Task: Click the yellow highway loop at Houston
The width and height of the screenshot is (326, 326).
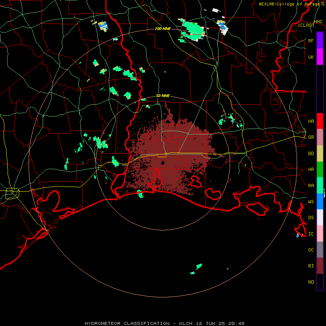Action: point(12,193)
